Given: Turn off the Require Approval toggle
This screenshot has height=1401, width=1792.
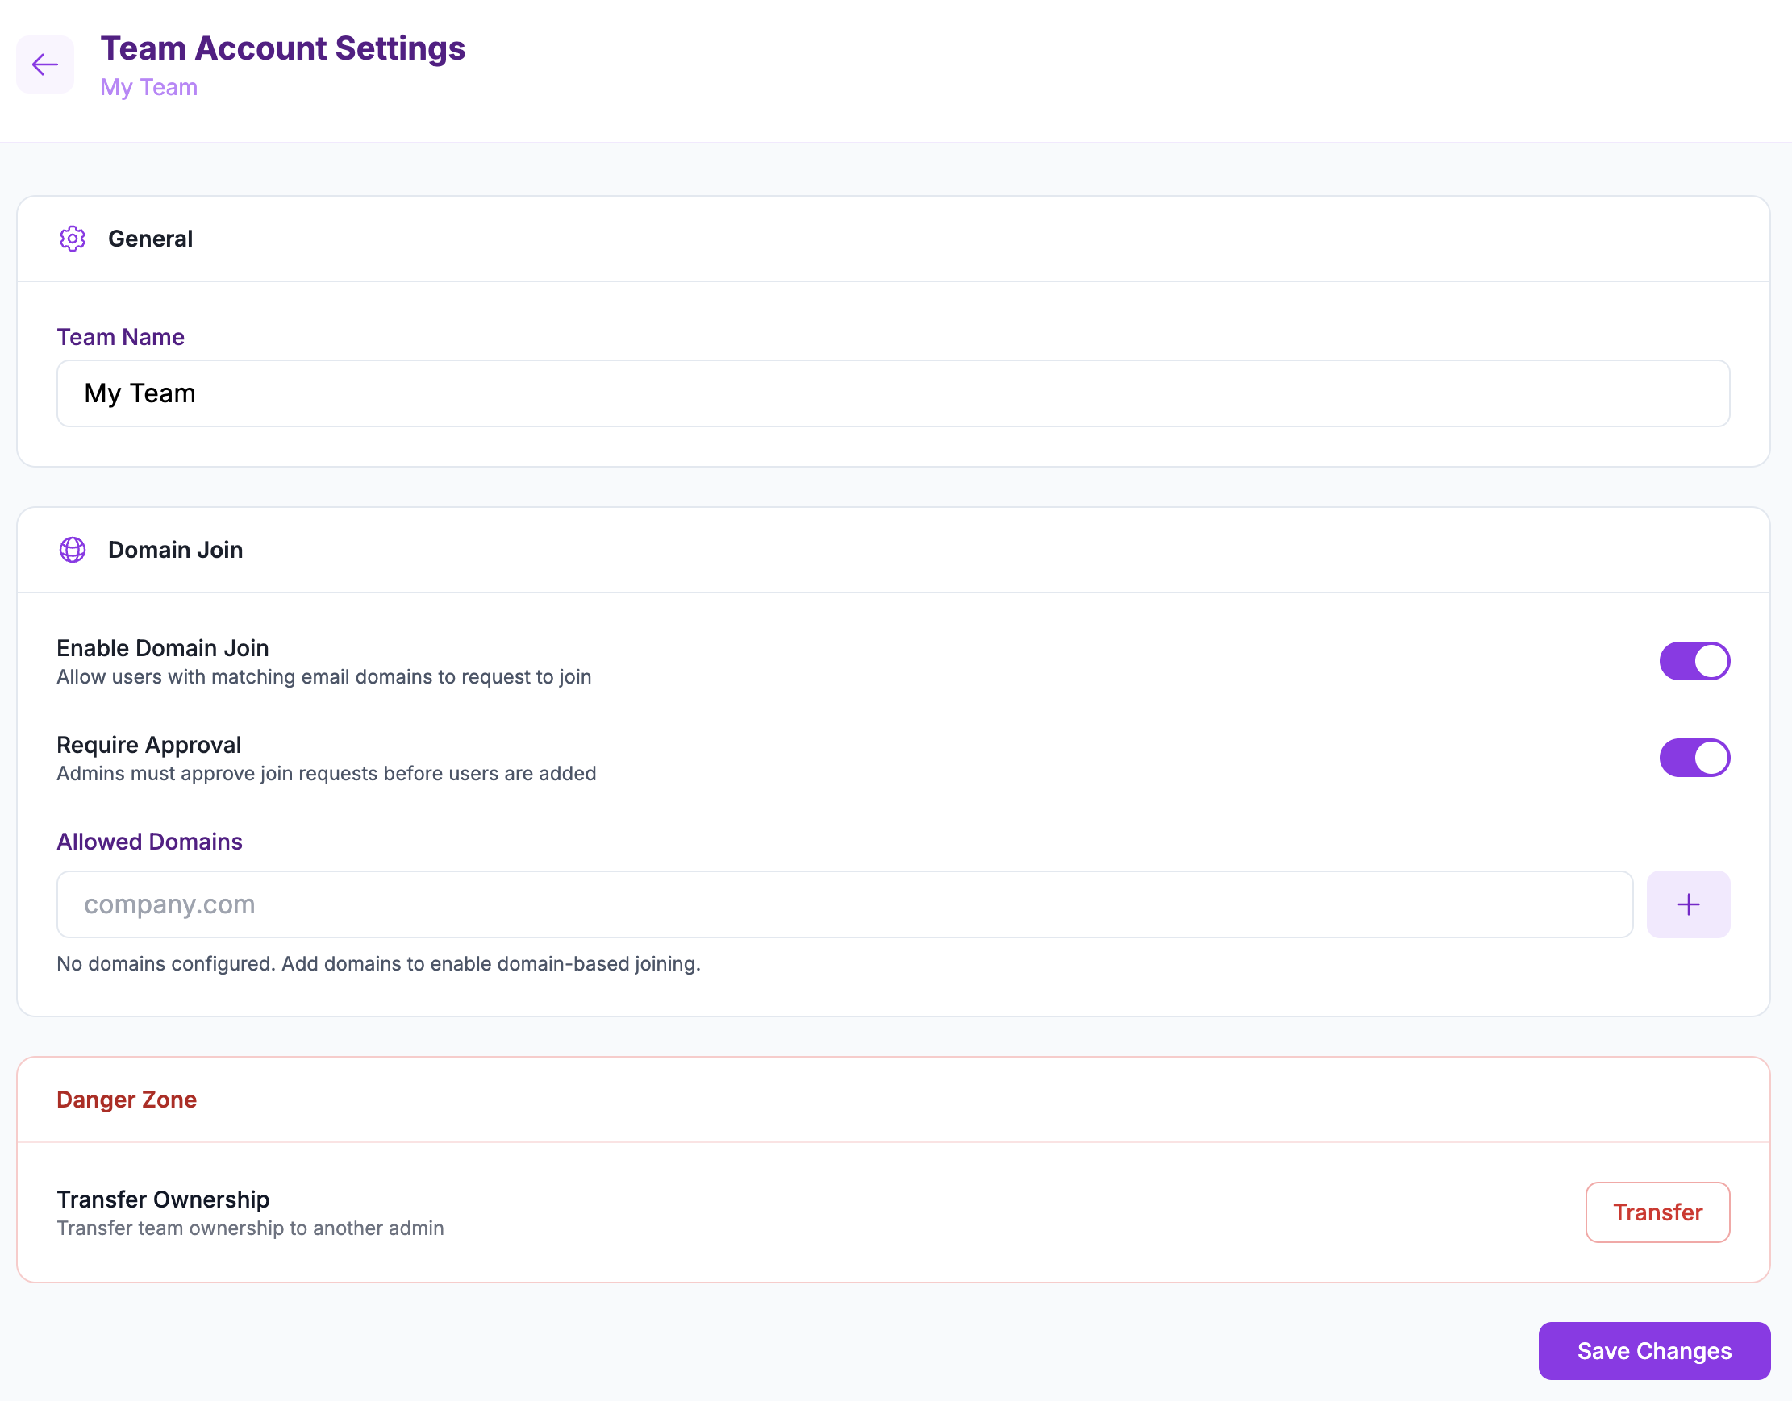Looking at the screenshot, I should (1695, 757).
